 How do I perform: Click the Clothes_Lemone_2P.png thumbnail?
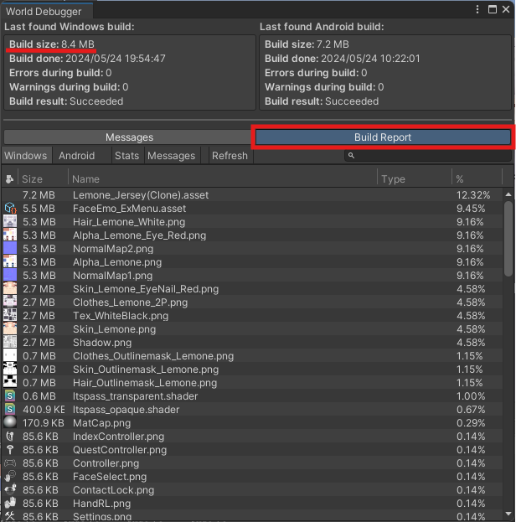click(10, 302)
